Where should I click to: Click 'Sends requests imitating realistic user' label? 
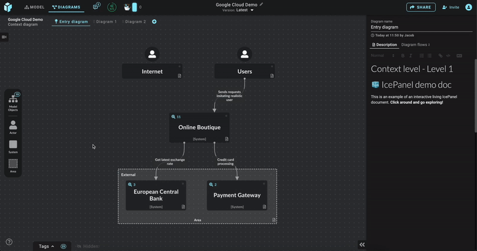(230, 96)
